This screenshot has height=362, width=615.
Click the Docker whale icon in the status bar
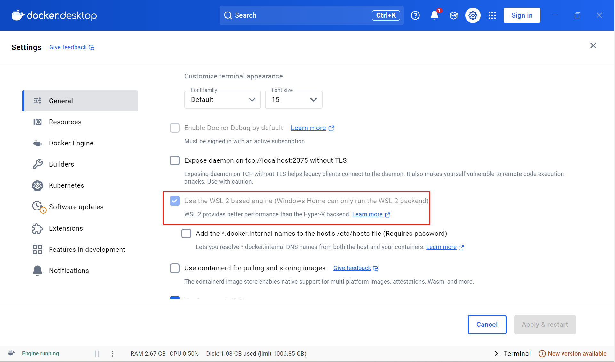coord(12,353)
